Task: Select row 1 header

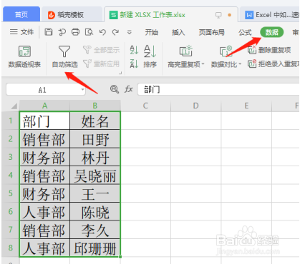Action: [x=11, y=121]
